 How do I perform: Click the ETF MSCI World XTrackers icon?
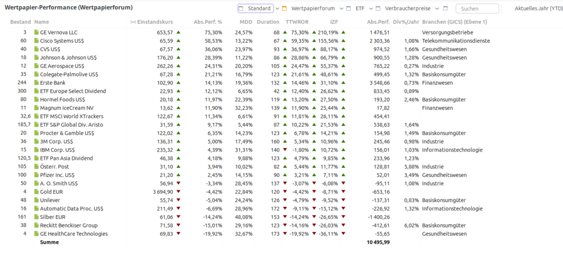pyautogui.click(x=36, y=117)
